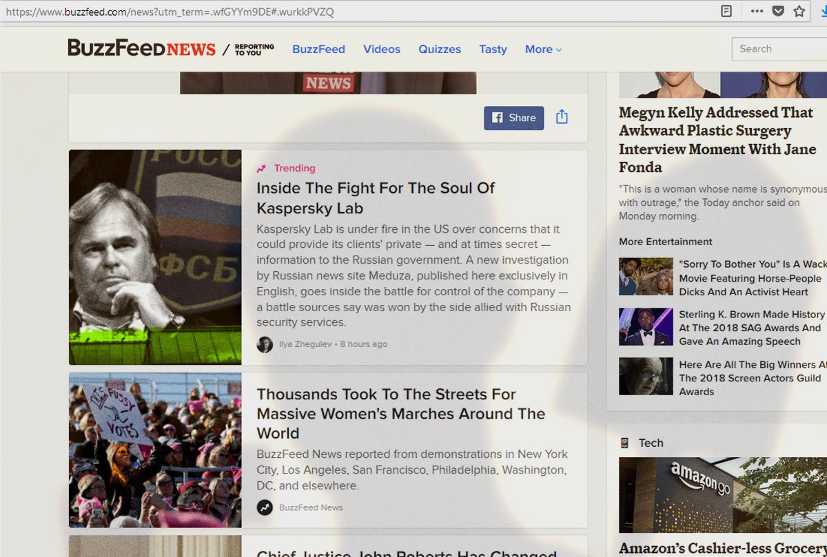
Task: Open the Amazon cashier-less grocery headline
Action: [723, 549]
